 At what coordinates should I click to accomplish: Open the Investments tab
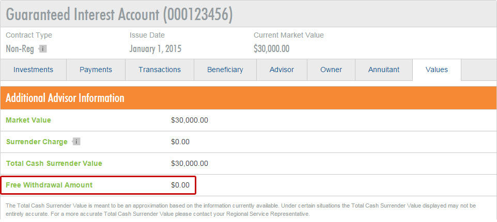[x=33, y=70]
